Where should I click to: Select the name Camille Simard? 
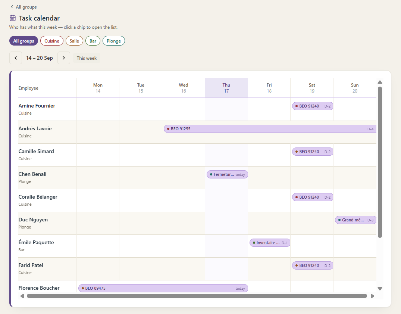coord(36,151)
